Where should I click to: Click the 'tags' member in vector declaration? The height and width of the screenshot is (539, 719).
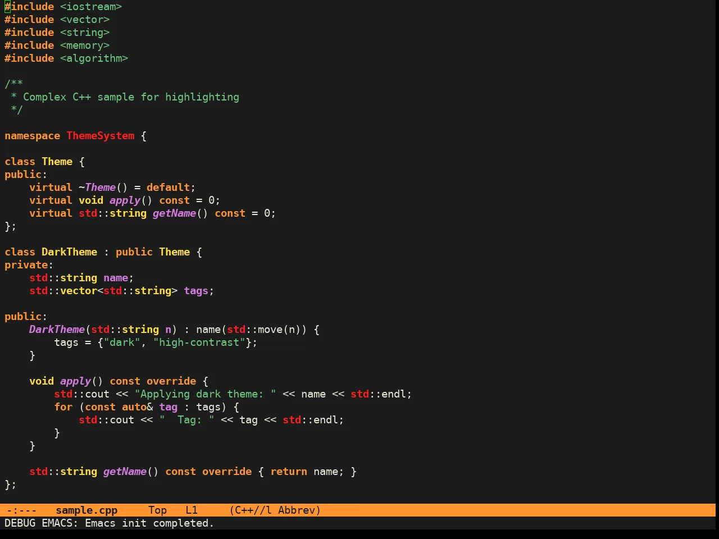tap(196, 291)
